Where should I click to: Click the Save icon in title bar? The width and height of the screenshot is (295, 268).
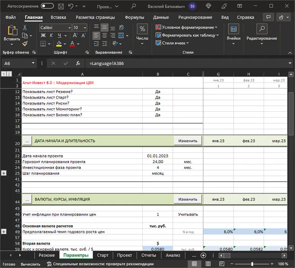(x=61, y=6)
